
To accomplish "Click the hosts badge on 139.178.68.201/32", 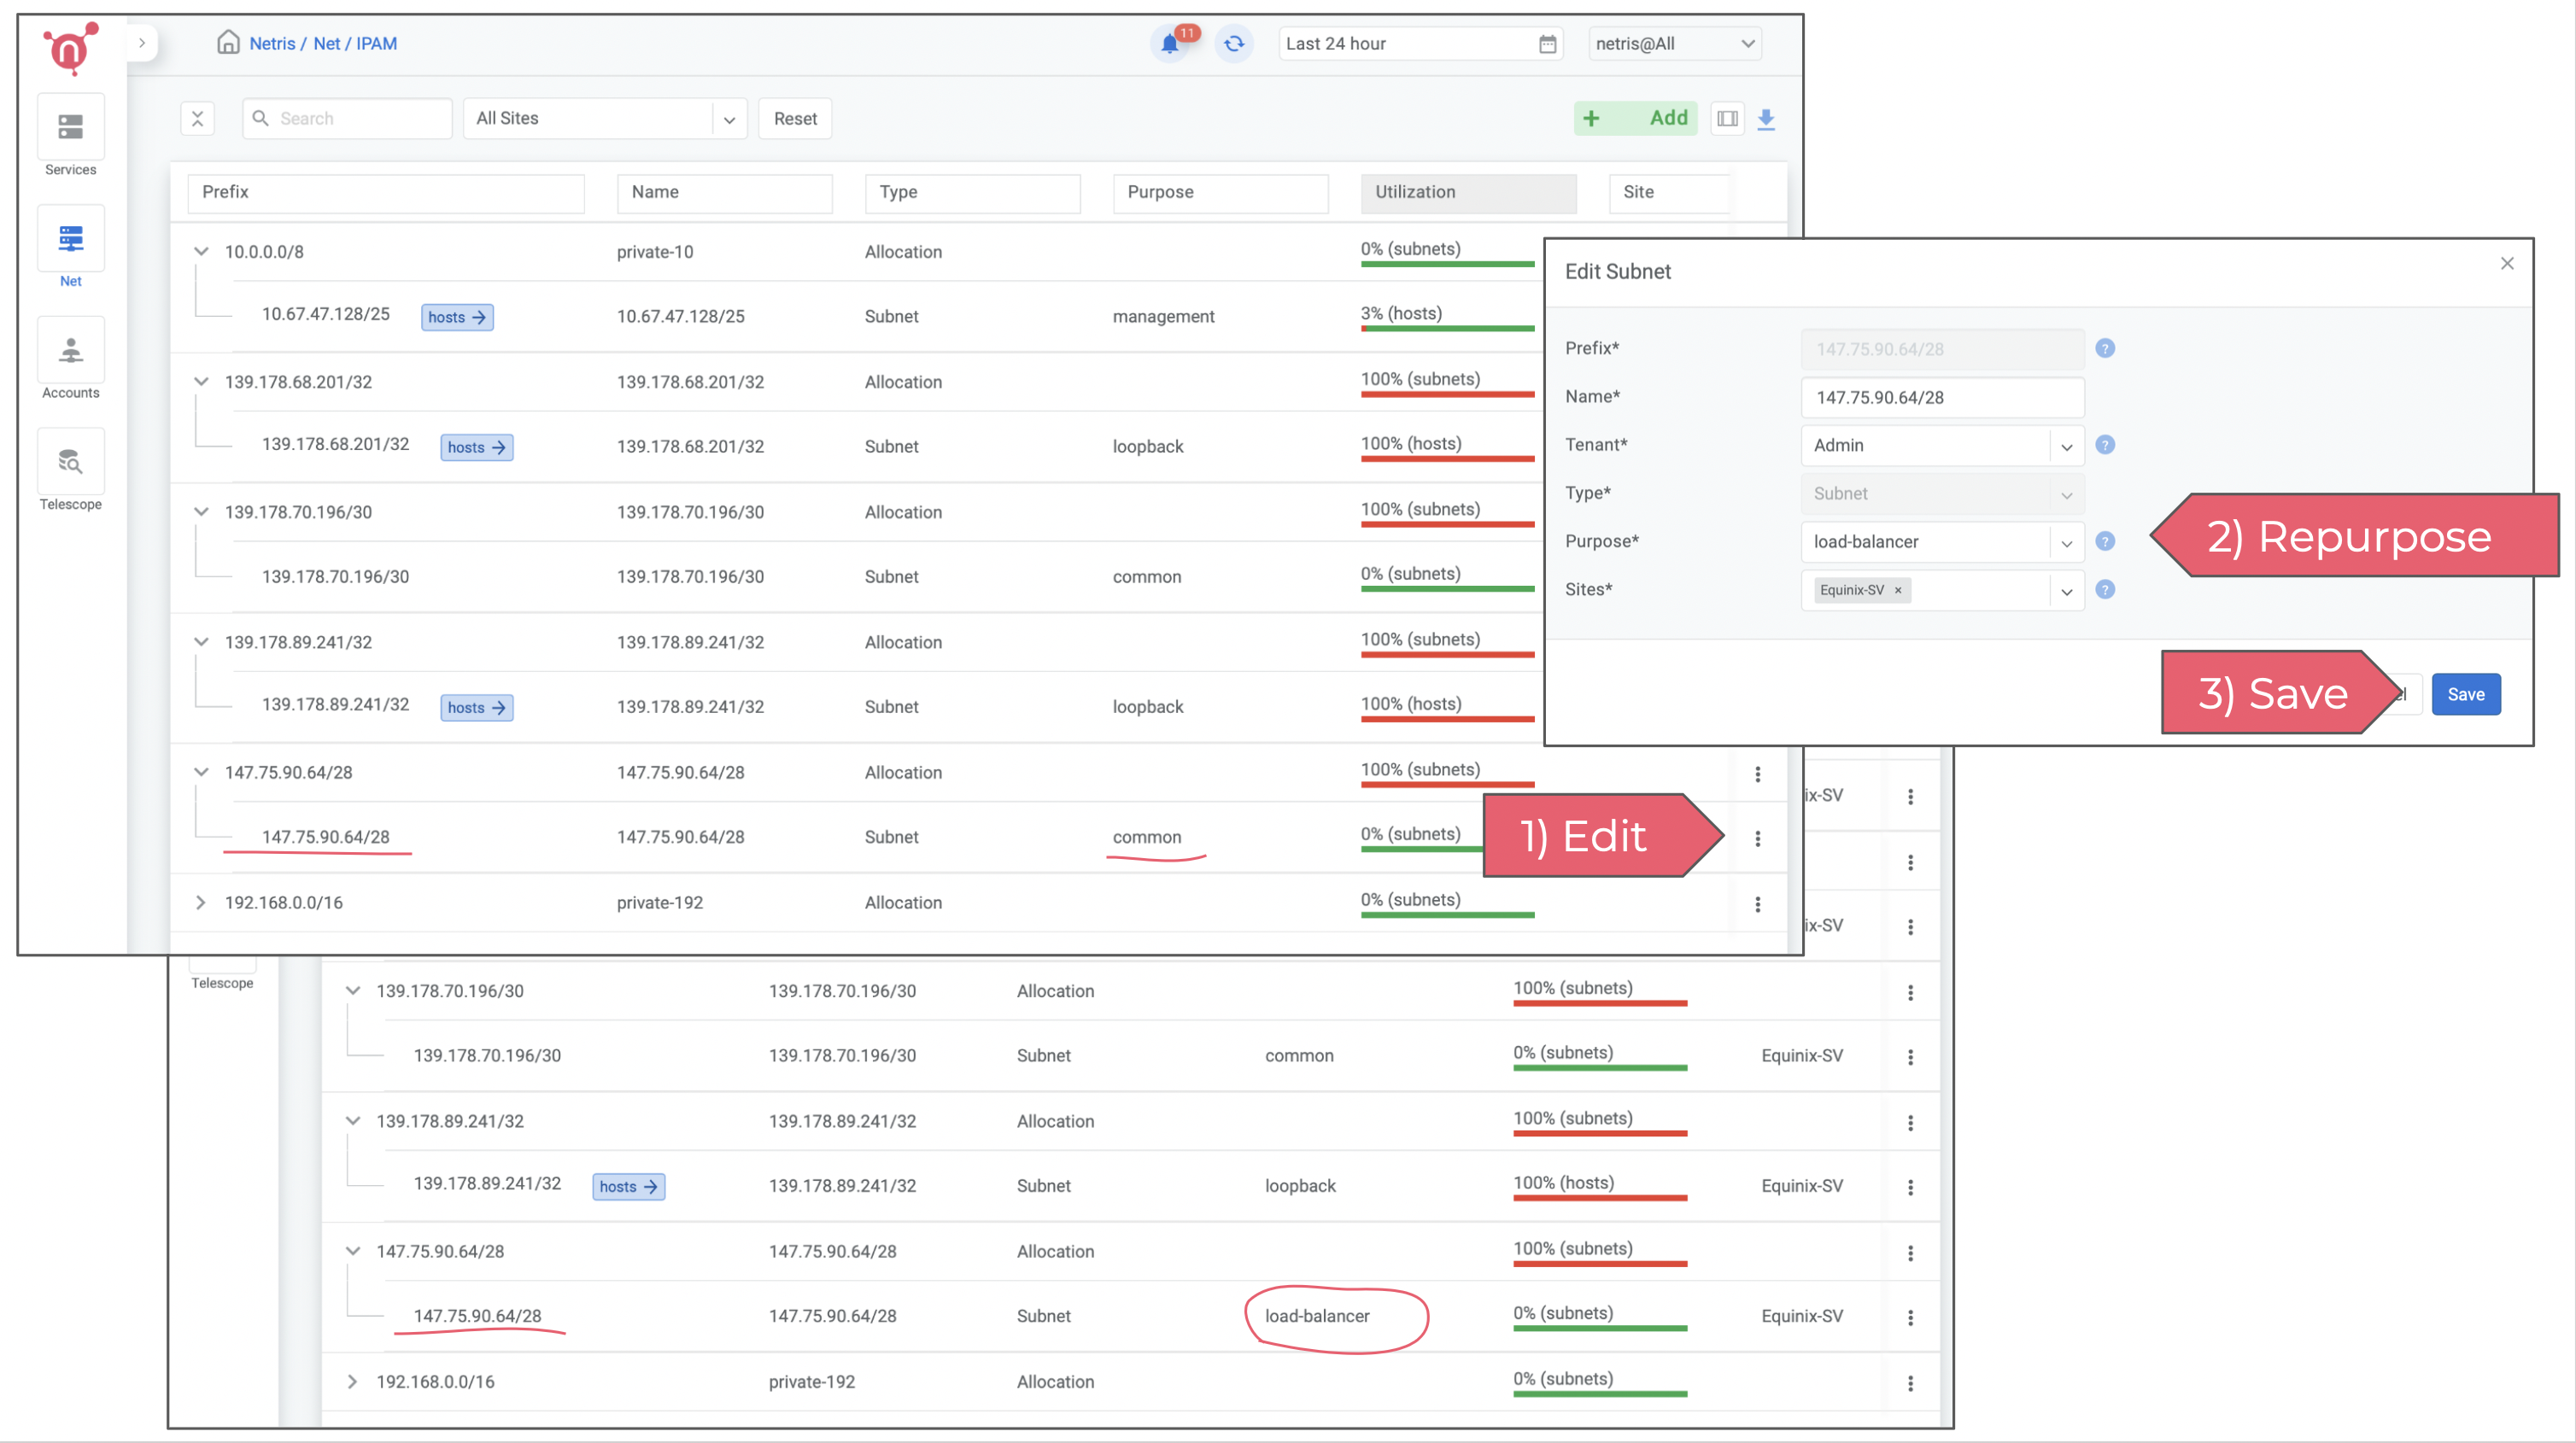I will pyautogui.click(x=476, y=446).
